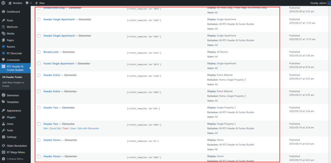Check the Footer Single Apartment row checkbox
The width and height of the screenshot is (331, 163).
pos(39,64)
